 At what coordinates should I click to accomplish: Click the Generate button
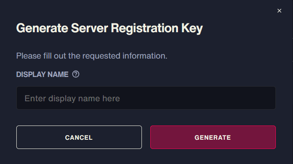click(x=213, y=137)
